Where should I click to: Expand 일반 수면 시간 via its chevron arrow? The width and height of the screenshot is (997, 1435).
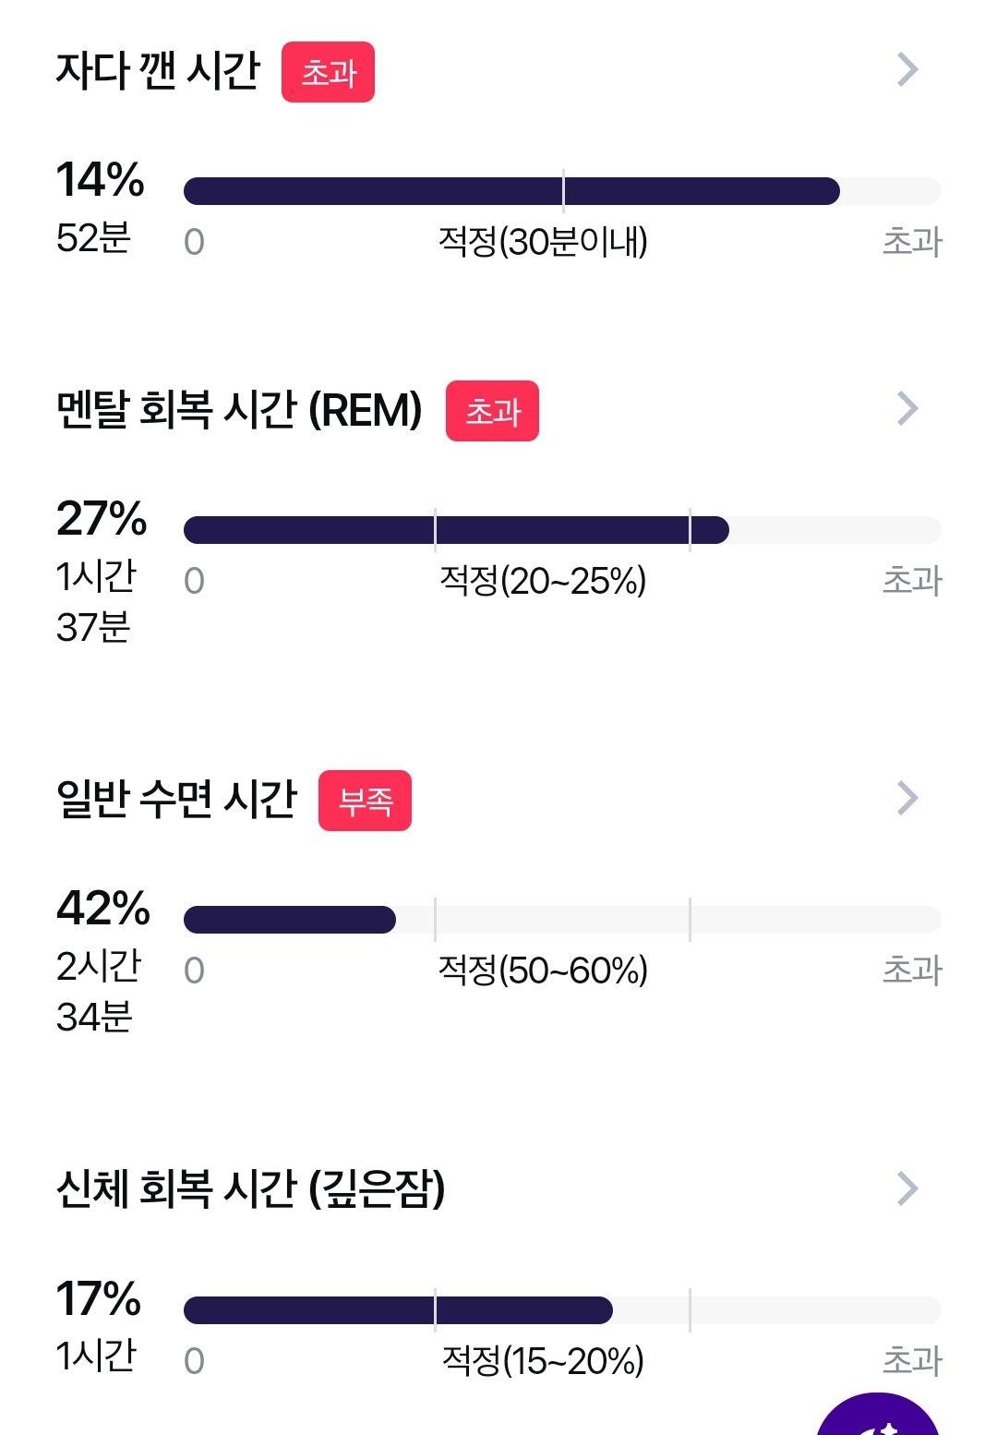(907, 798)
